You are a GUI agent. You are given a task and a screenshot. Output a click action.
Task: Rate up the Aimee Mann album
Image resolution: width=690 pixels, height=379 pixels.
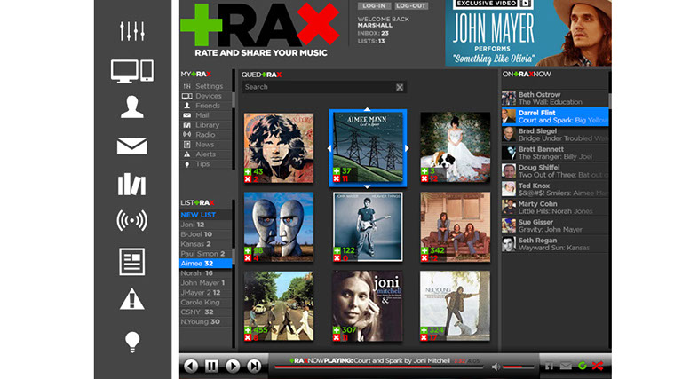[x=337, y=170]
